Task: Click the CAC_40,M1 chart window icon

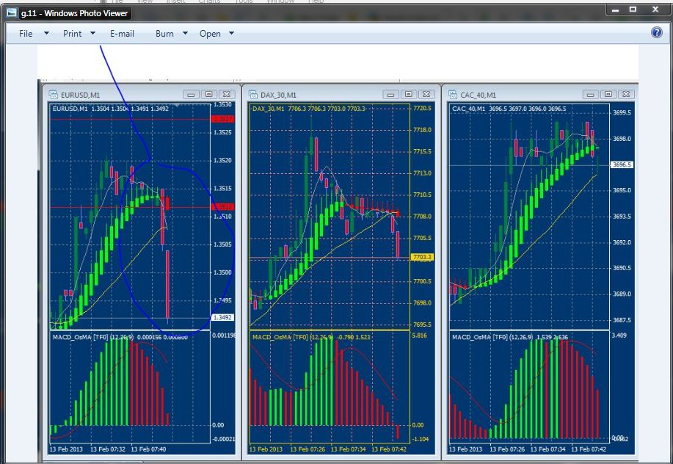Action: pos(453,95)
